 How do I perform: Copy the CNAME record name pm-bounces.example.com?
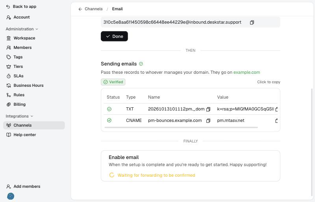(x=208, y=121)
